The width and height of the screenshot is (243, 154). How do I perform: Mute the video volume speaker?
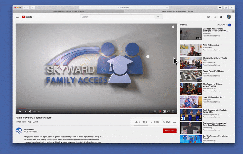click(30, 111)
